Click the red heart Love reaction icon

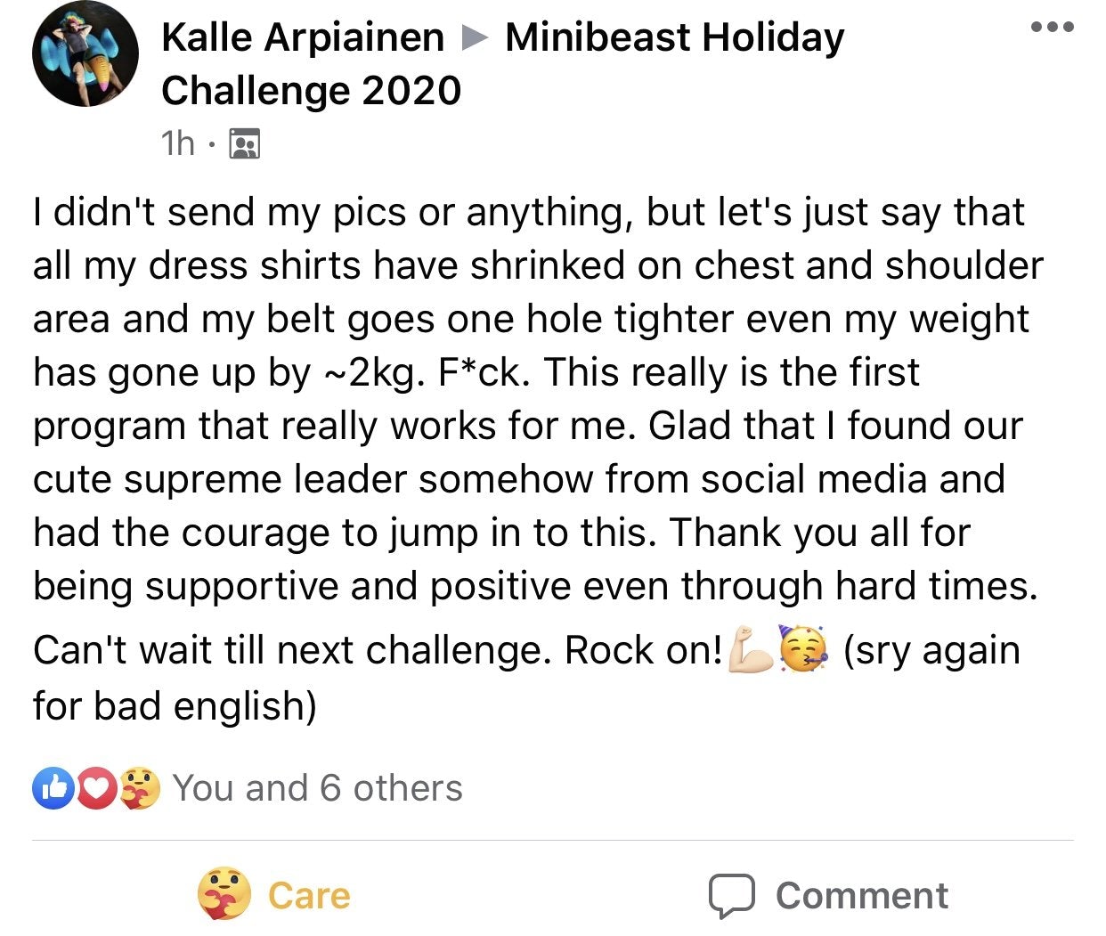(98, 788)
